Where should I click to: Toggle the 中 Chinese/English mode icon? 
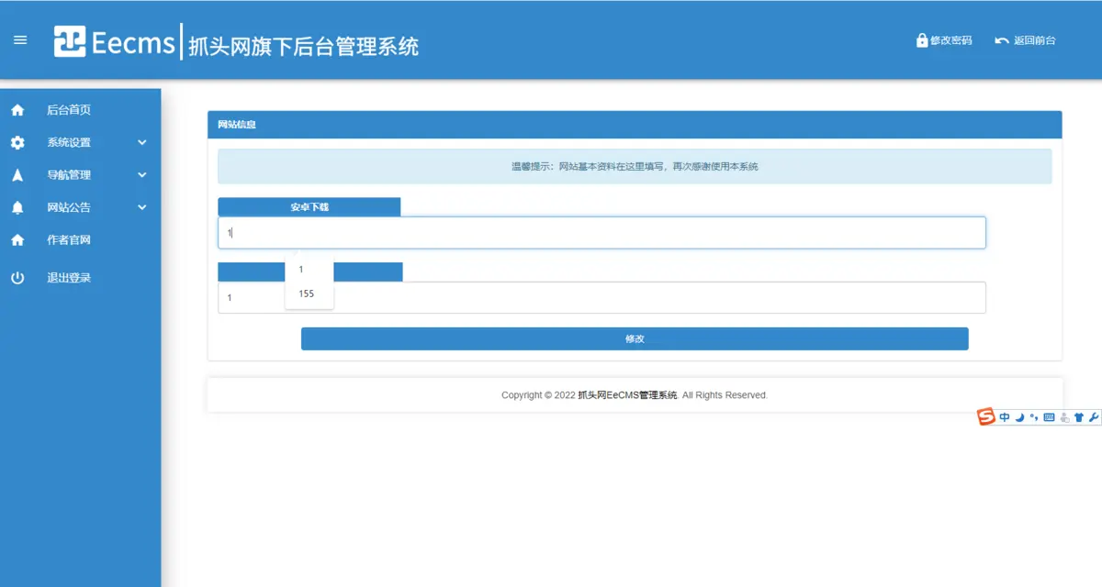(x=1005, y=417)
